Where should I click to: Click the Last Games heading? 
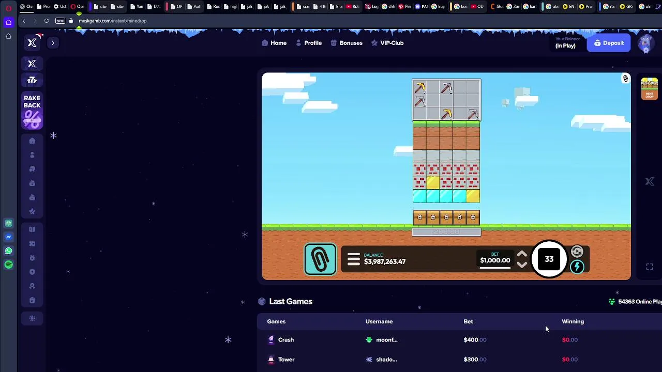(x=291, y=301)
